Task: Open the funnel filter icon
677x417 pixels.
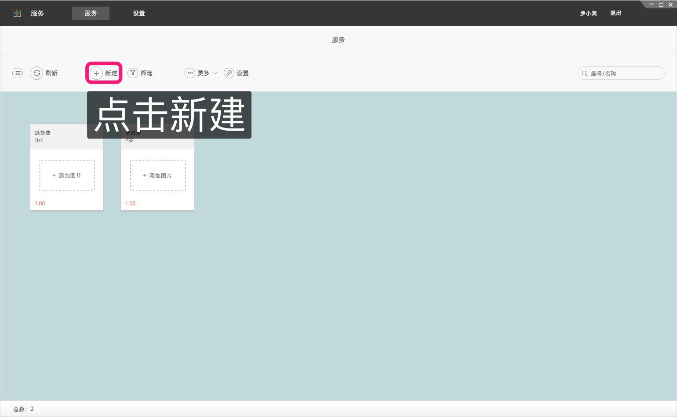Action: [133, 73]
